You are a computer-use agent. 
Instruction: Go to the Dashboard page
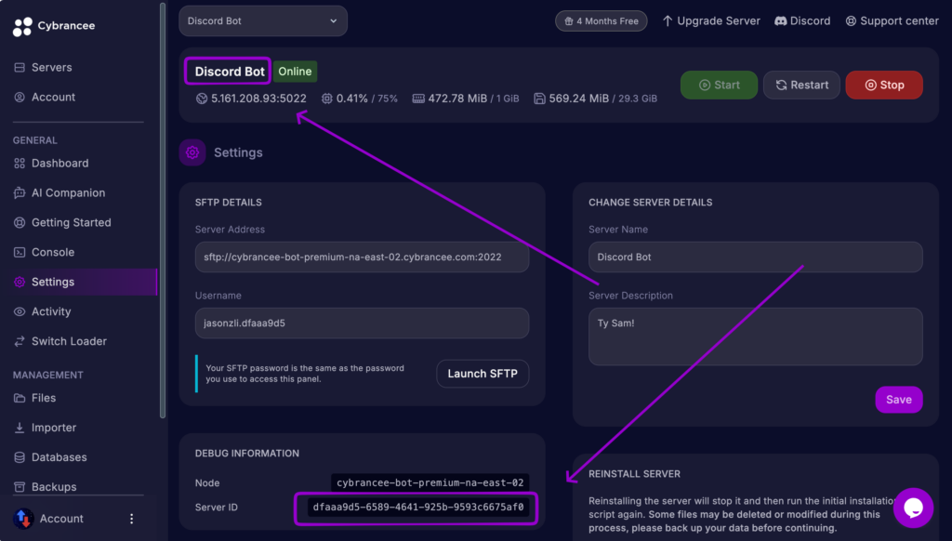pos(60,164)
